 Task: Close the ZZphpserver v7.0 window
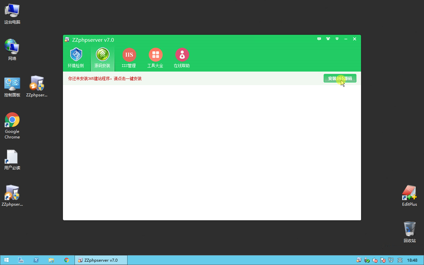pos(354,39)
